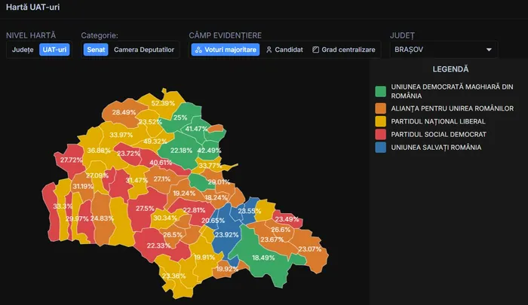Click the Candidat person icon
Viewport: 528px width, 305px height.
[269, 50]
